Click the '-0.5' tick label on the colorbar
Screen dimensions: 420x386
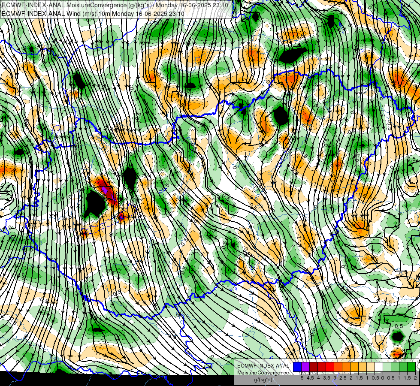375,378
